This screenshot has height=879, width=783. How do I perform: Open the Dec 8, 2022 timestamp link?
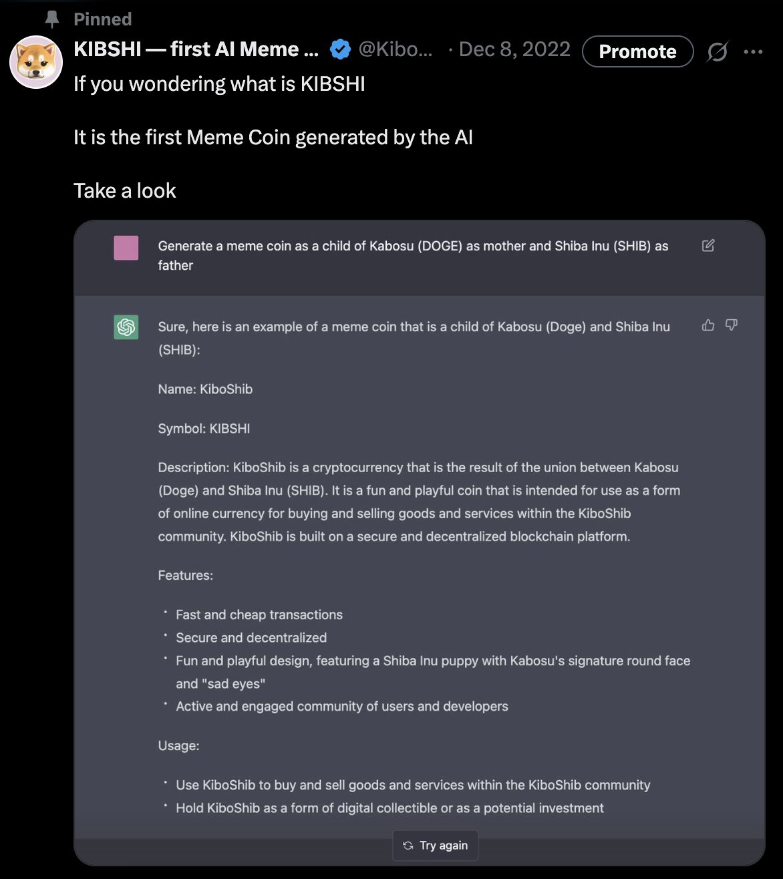[514, 49]
